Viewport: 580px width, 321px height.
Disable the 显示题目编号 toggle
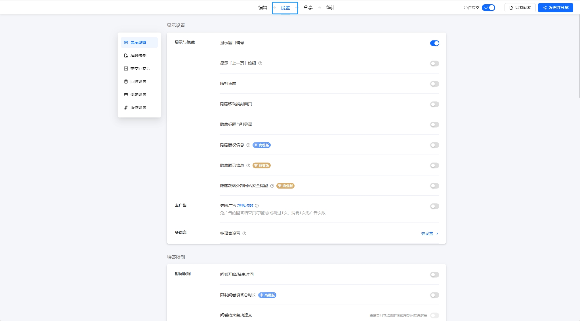434,43
